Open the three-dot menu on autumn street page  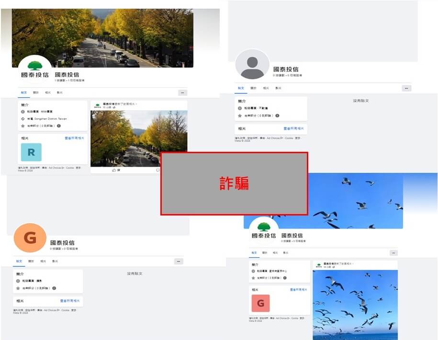point(182,93)
